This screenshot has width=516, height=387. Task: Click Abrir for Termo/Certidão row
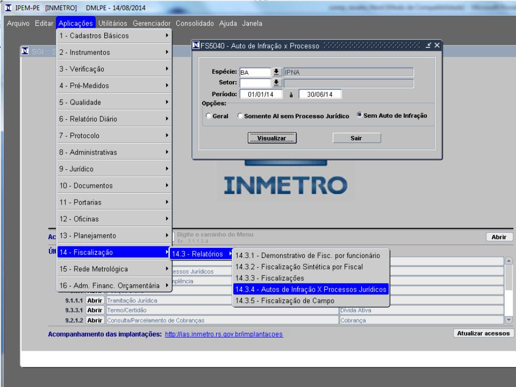tap(95, 310)
